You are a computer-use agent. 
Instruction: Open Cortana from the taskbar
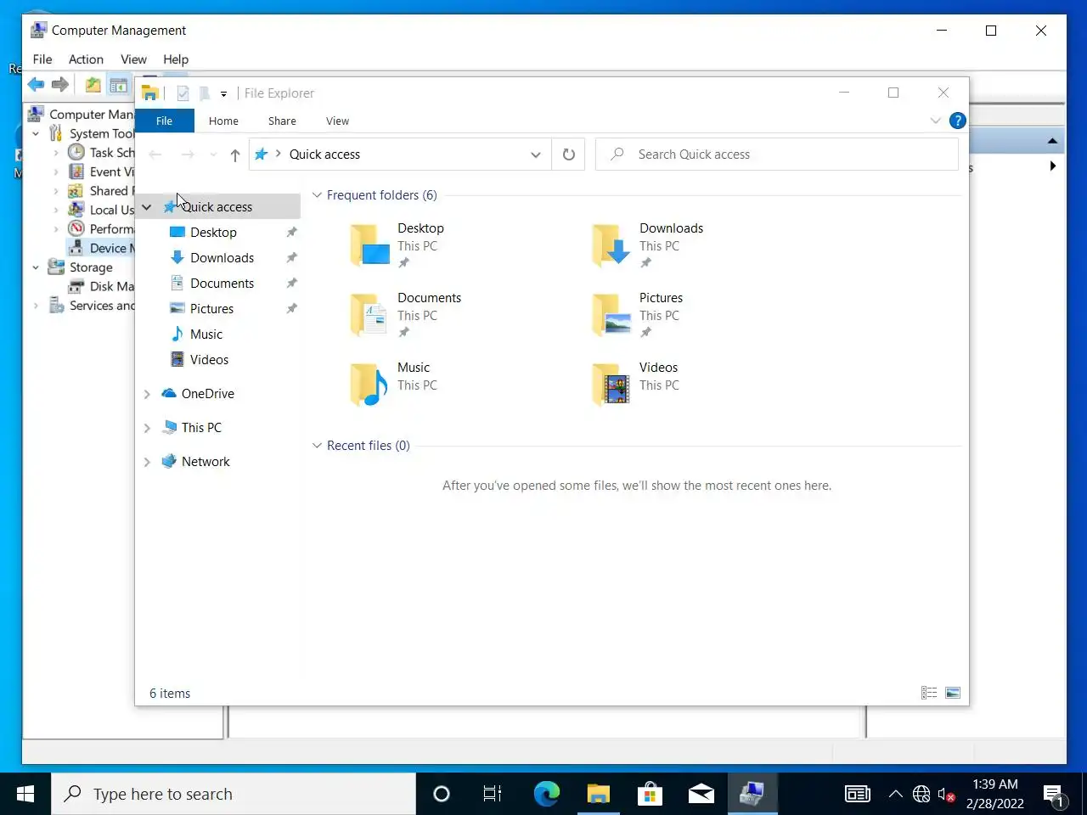point(442,794)
